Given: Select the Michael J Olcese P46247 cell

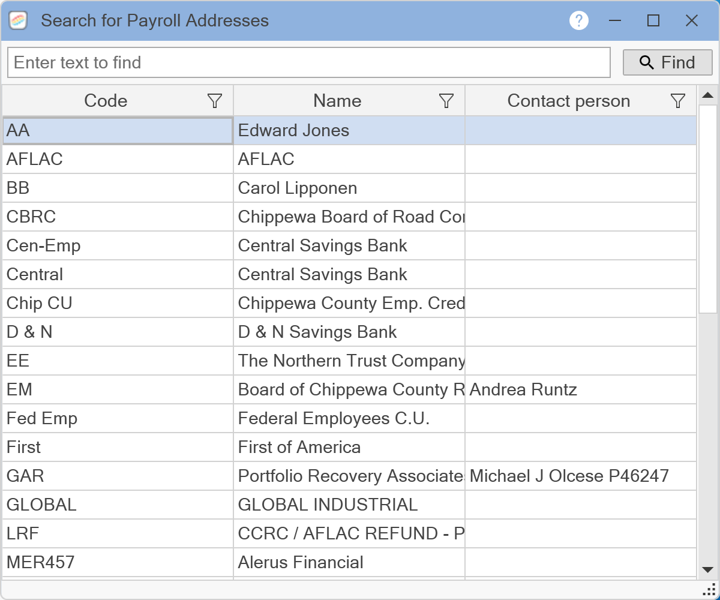Looking at the screenshot, I should pyautogui.click(x=581, y=476).
